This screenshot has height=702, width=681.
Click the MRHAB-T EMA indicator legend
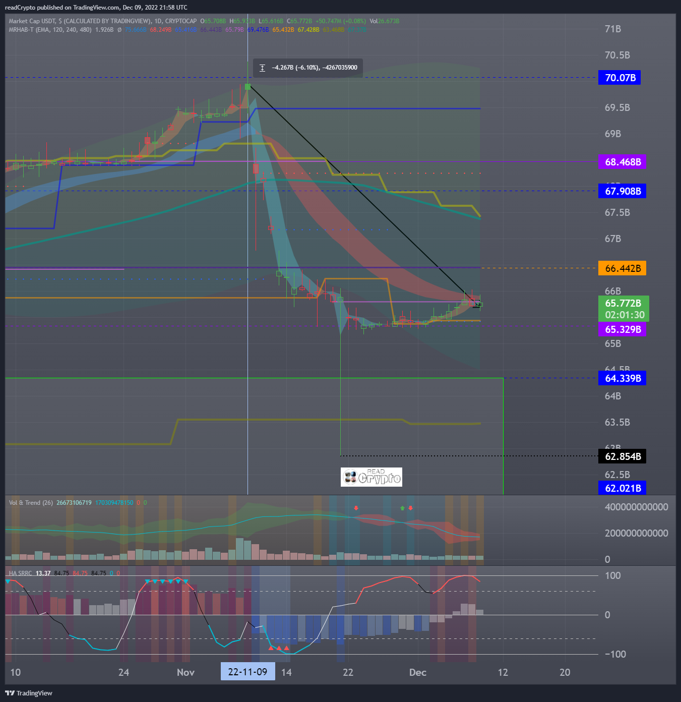[50, 30]
